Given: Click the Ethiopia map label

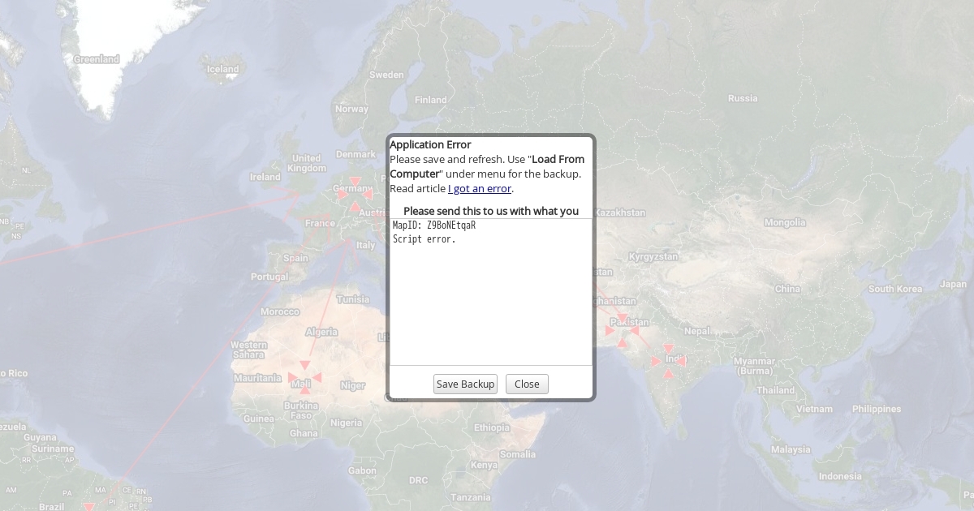Looking at the screenshot, I should 492,427.
